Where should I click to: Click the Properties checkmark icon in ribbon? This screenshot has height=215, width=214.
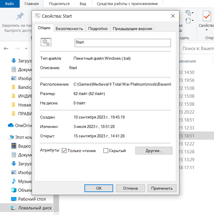[x=207, y=16]
